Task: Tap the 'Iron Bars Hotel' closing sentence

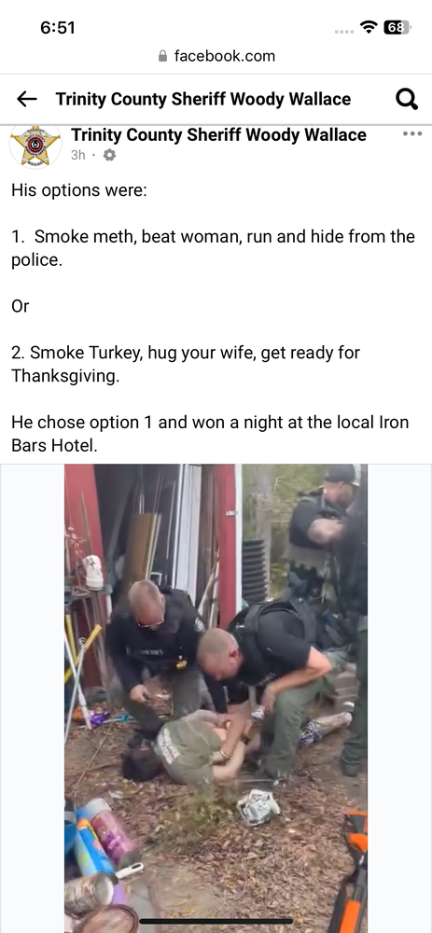Action: [210, 434]
